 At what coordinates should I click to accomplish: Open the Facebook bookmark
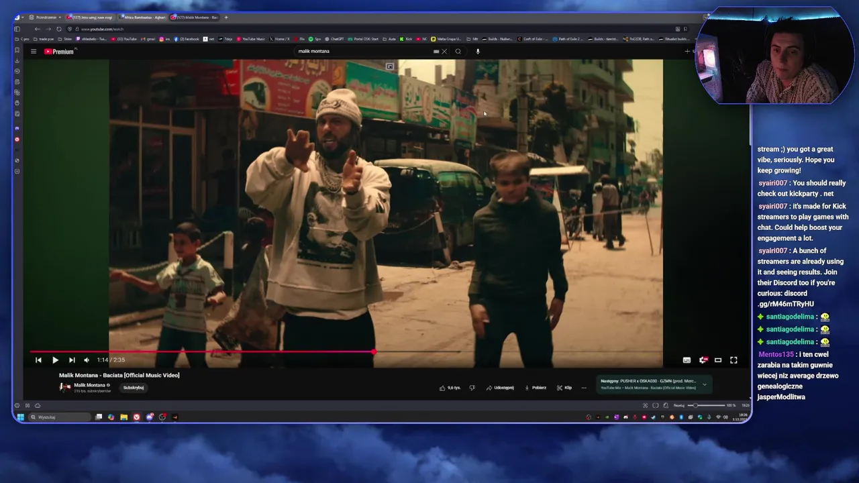[x=188, y=39]
